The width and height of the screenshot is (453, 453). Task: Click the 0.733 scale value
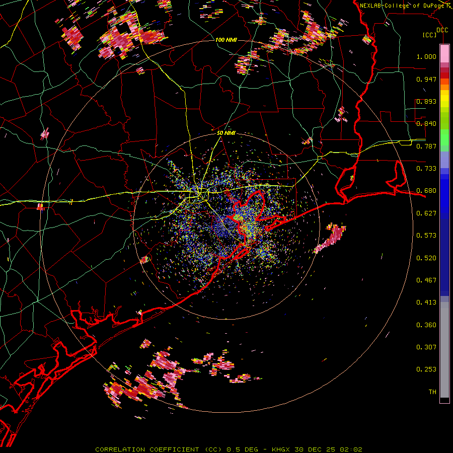point(426,169)
